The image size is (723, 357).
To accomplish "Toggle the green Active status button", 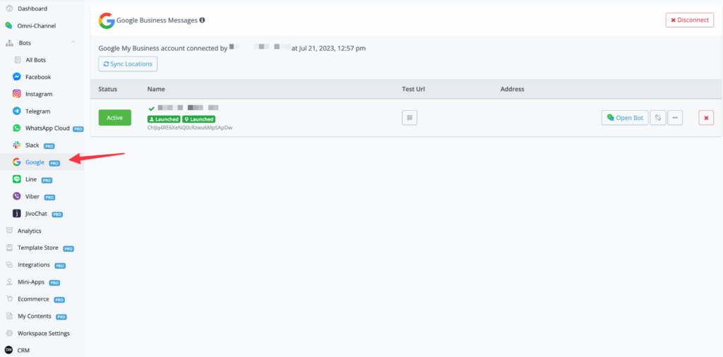I will pos(114,118).
